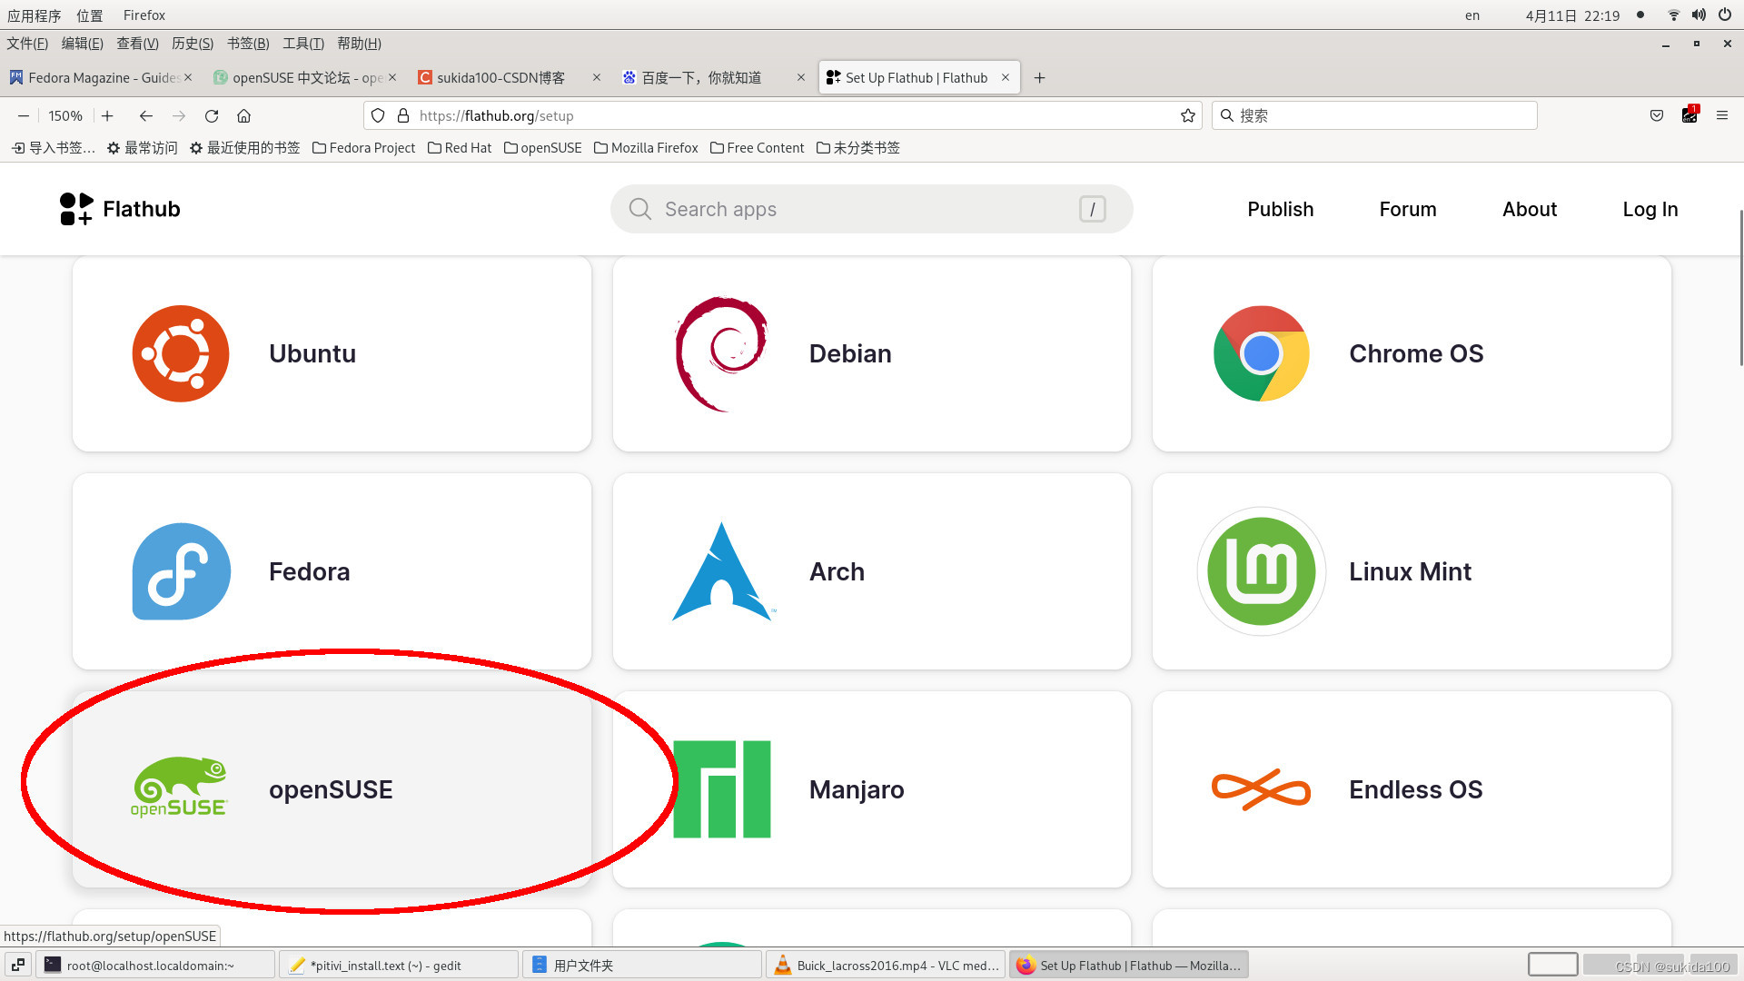The height and width of the screenshot is (981, 1744).
Task: Click the Endless OS logo
Action: click(1261, 789)
